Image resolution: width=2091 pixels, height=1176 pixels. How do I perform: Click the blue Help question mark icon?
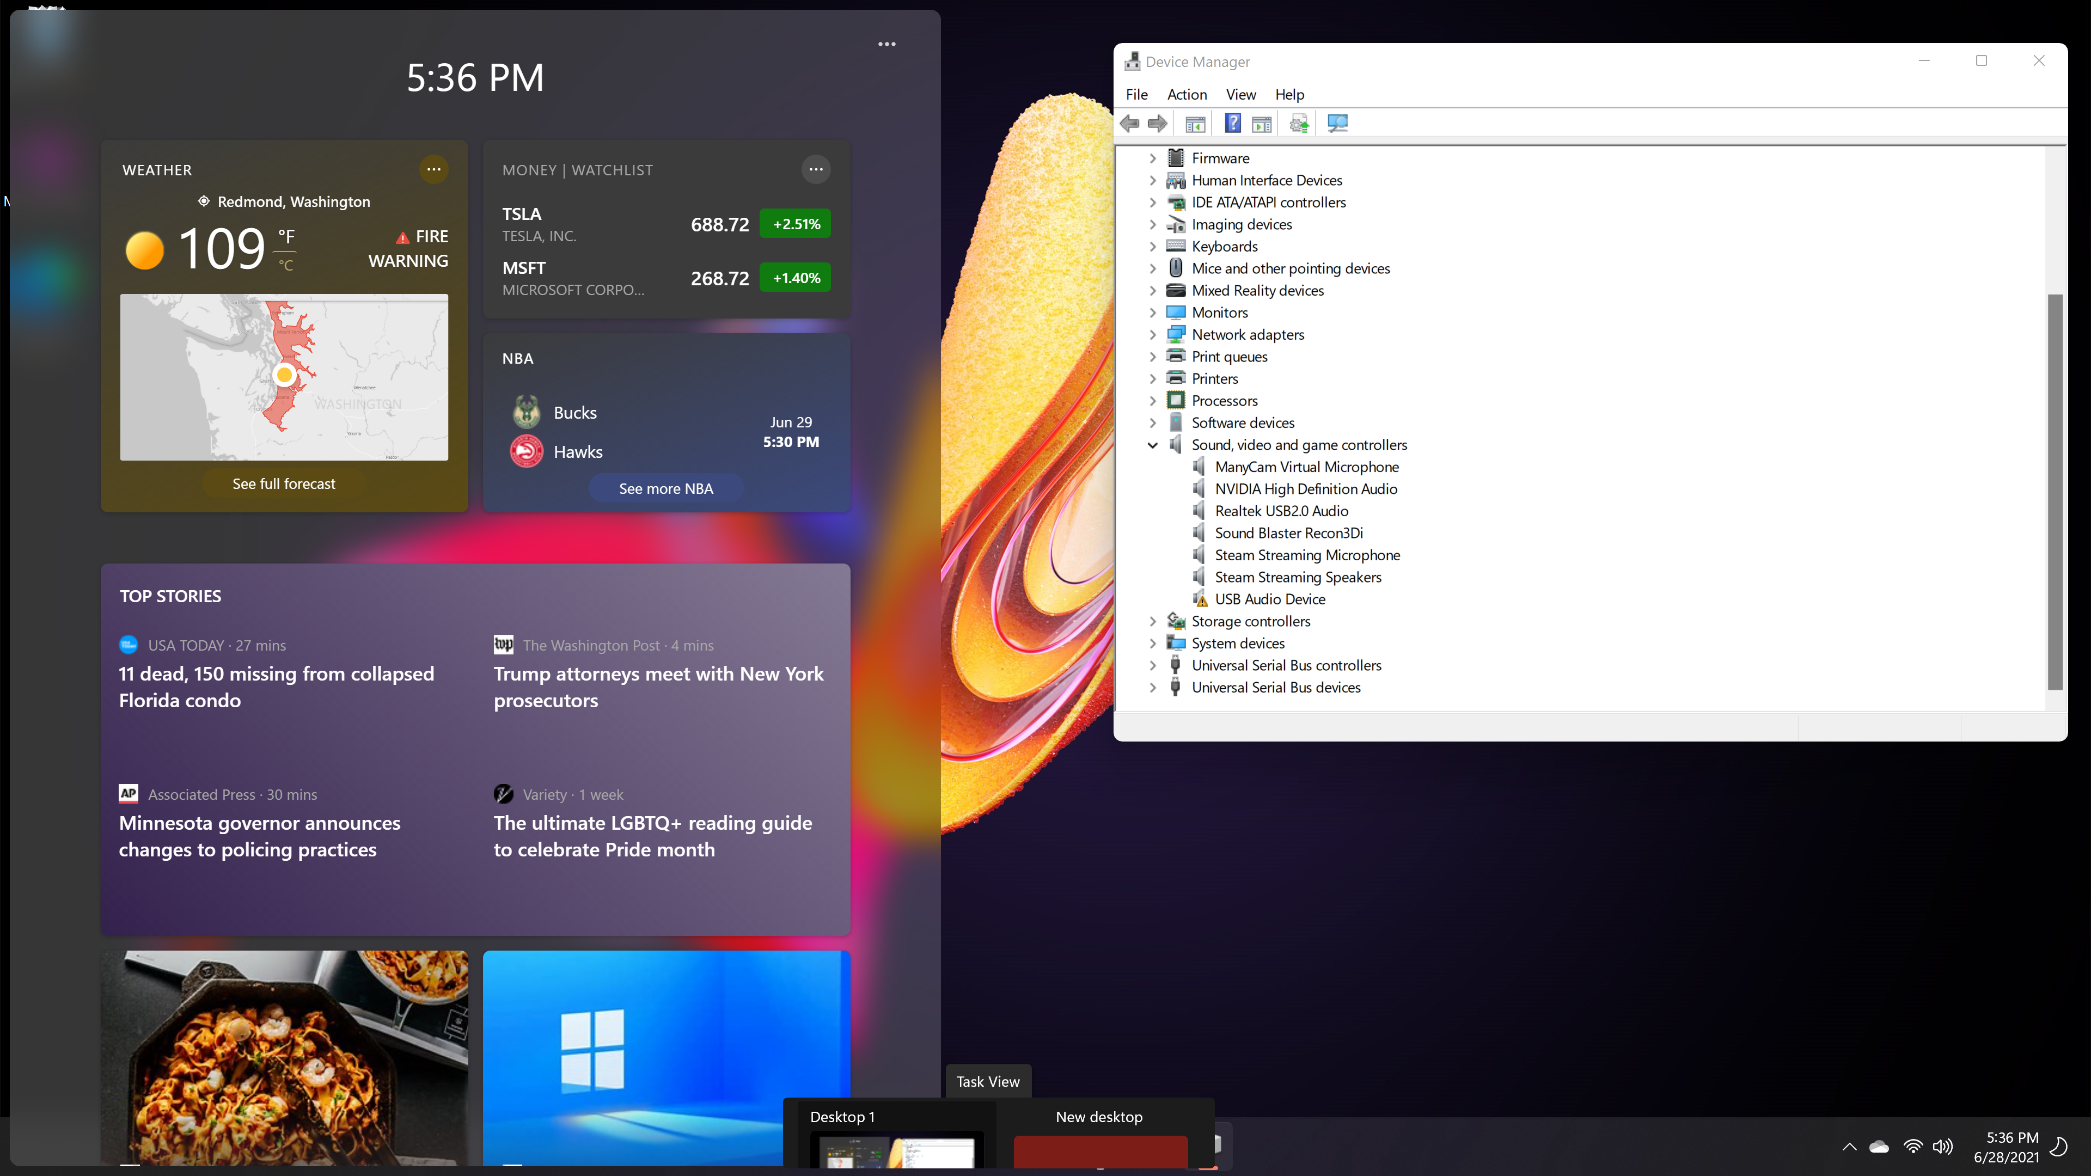pyautogui.click(x=1232, y=124)
